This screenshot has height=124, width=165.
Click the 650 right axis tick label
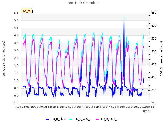(x=154, y=13)
